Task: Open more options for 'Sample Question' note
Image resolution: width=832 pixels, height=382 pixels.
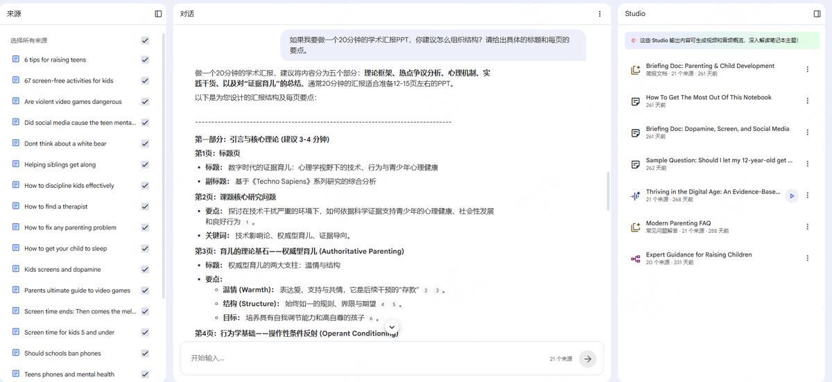Action: click(x=807, y=164)
